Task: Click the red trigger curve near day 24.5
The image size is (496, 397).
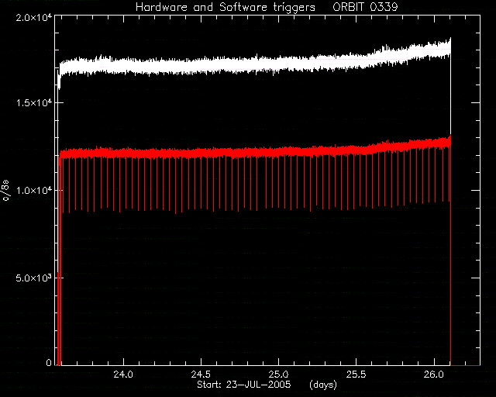Action: [201, 153]
